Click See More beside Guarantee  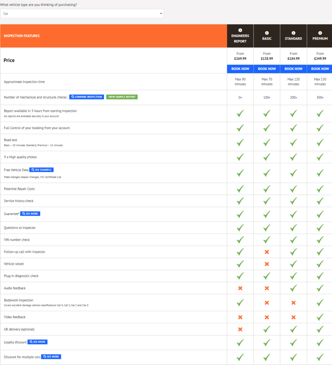(30, 214)
